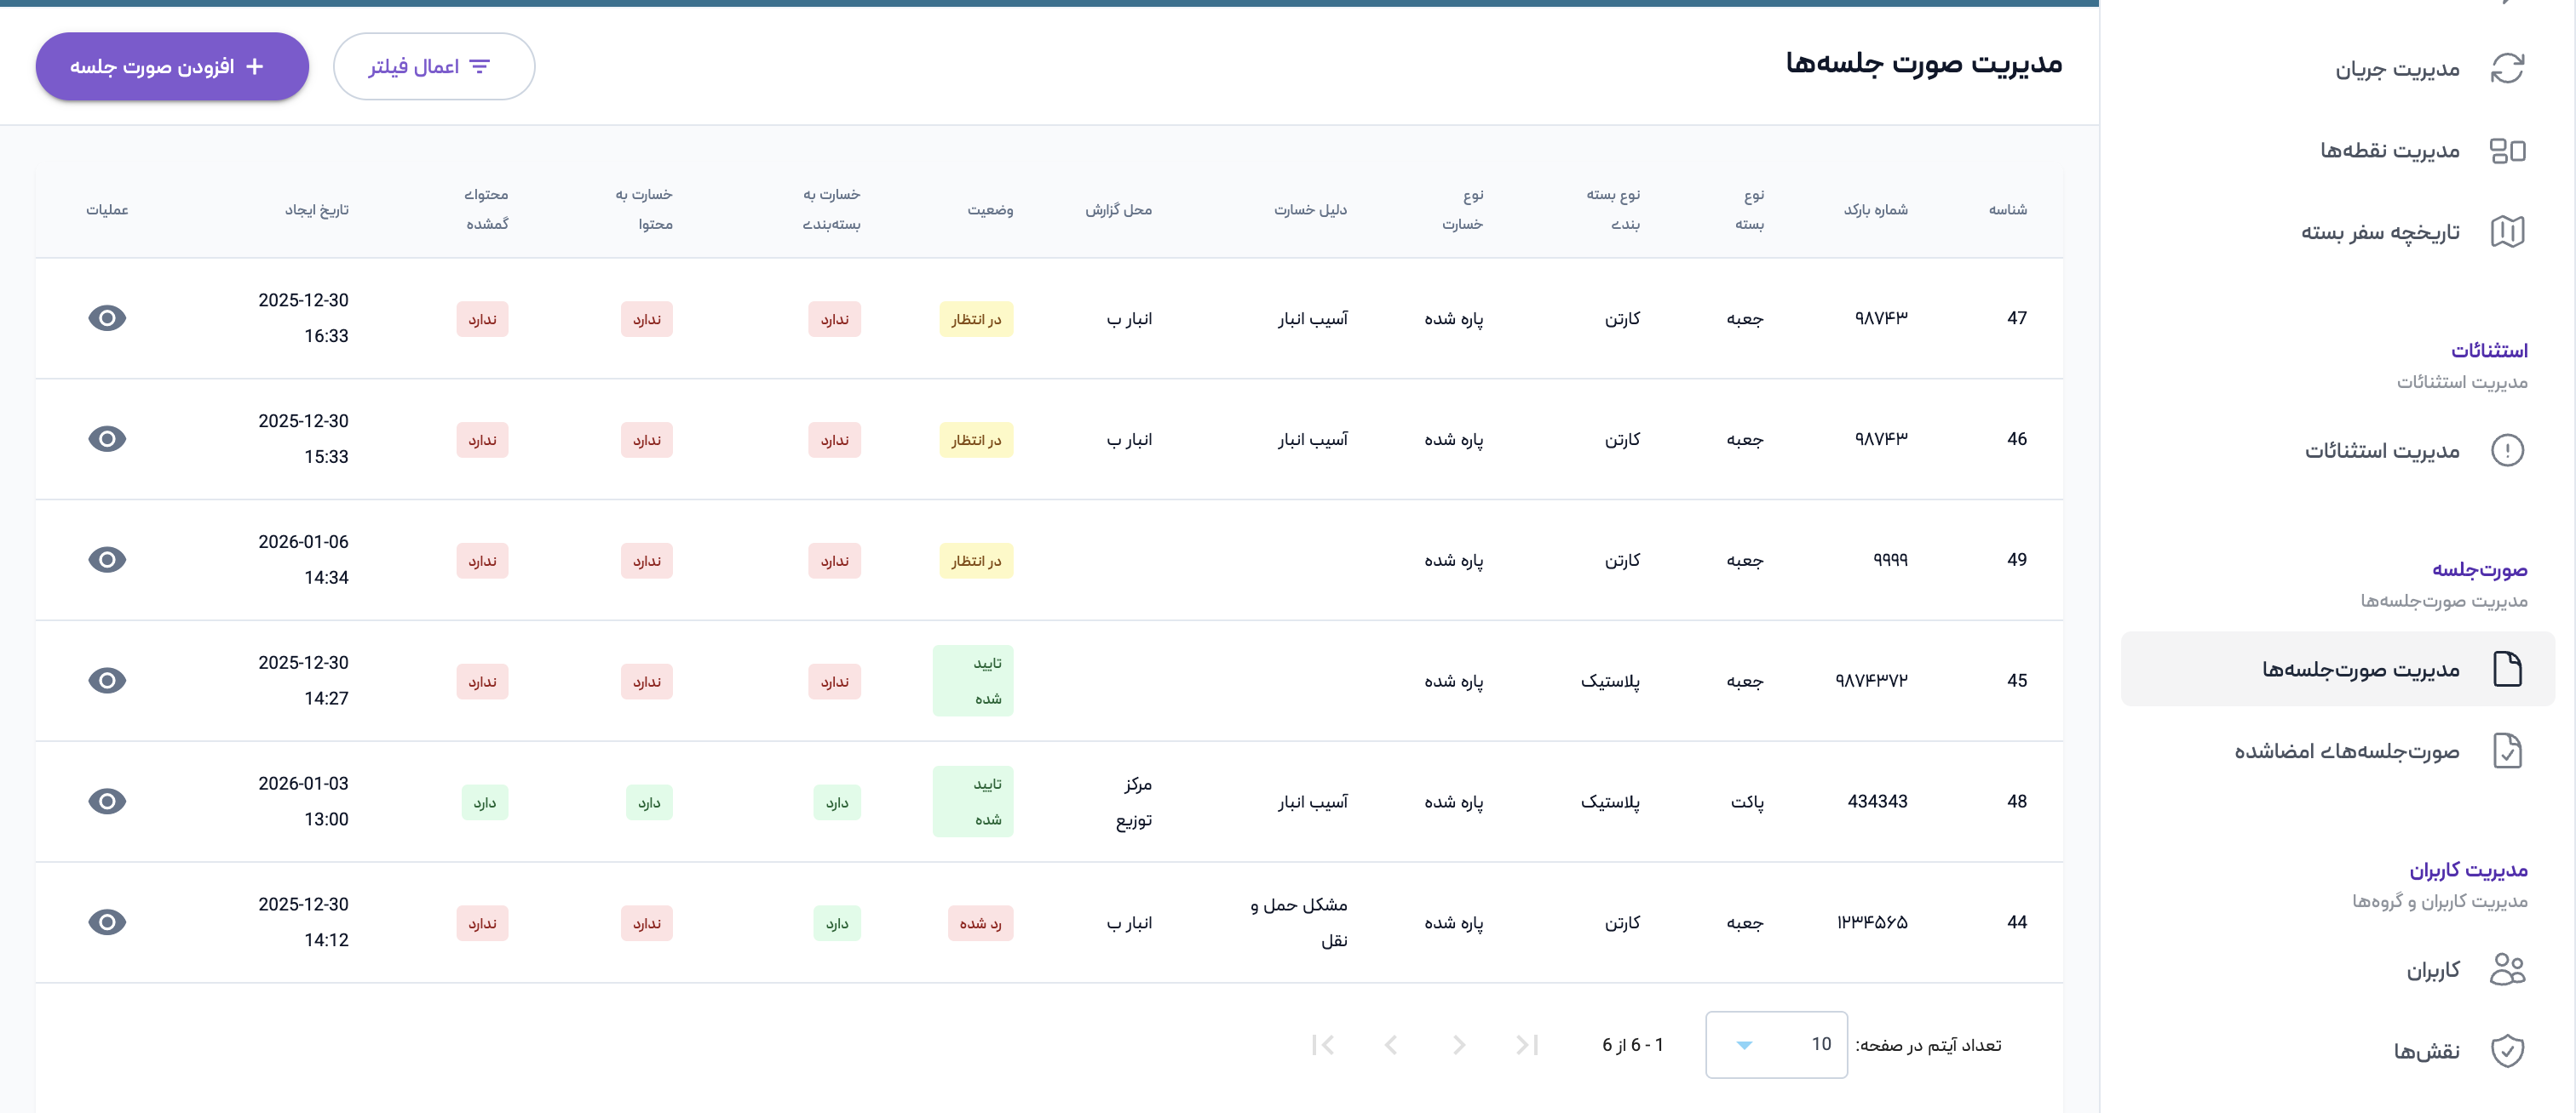Open the points management sidebar icon

click(x=2506, y=151)
